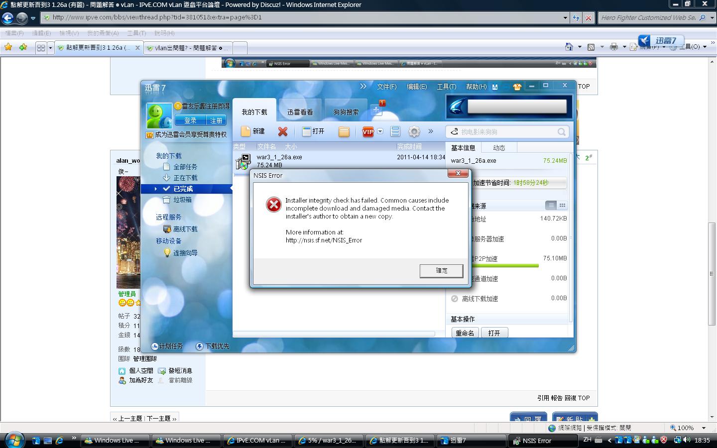
Task: Click the shirt skin icon in Xunlei title bar
Action: (517, 87)
